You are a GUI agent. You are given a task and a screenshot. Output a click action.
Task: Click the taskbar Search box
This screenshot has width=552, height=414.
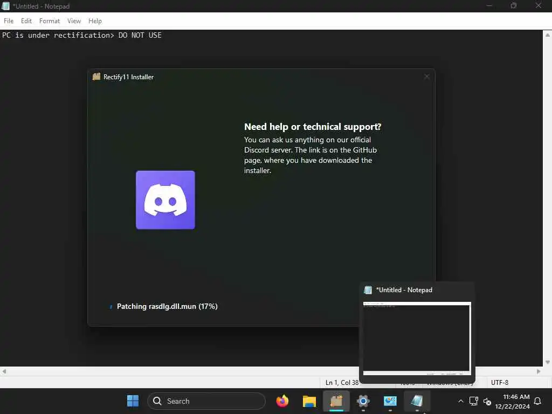(206, 401)
